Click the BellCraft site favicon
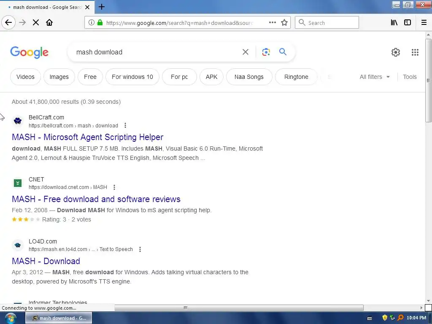This screenshot has width=432, height=324. (x=18, y=121)
